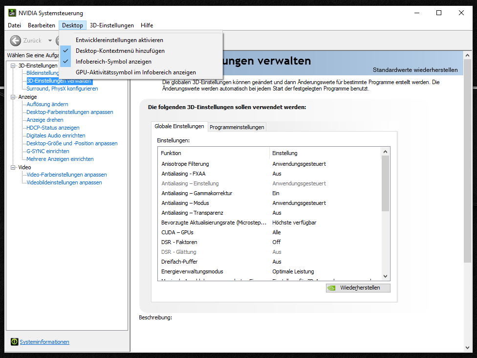Click the settings list scrollbar thumb
Viewport: 477px width, 358px height.
(x=385, y=183)
